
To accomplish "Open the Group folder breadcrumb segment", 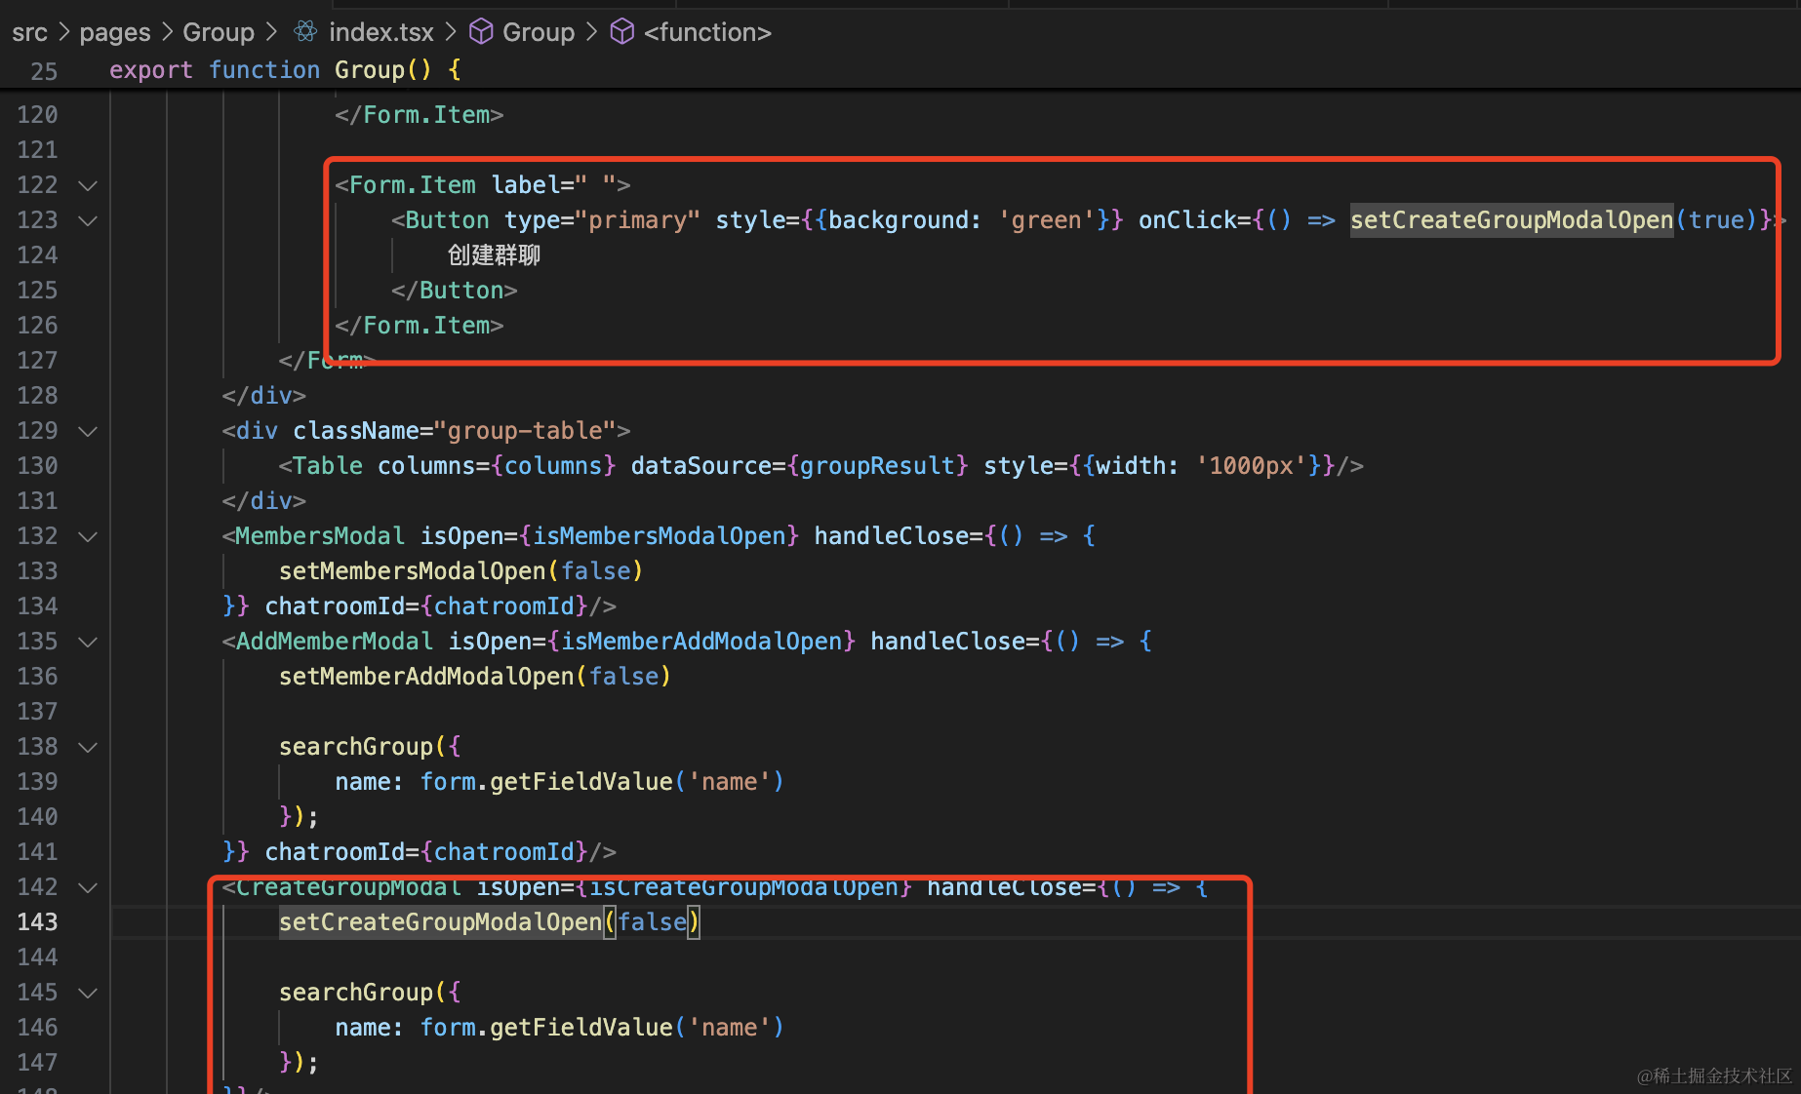I will tap(219, 32).
